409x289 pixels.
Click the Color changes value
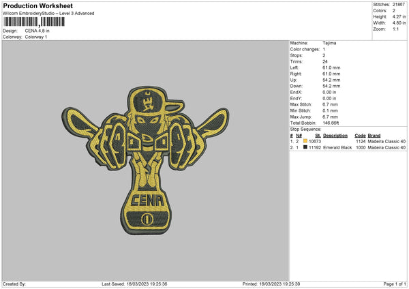[x=324, y=49]
